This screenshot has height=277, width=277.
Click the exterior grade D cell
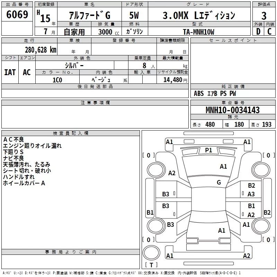258,32
